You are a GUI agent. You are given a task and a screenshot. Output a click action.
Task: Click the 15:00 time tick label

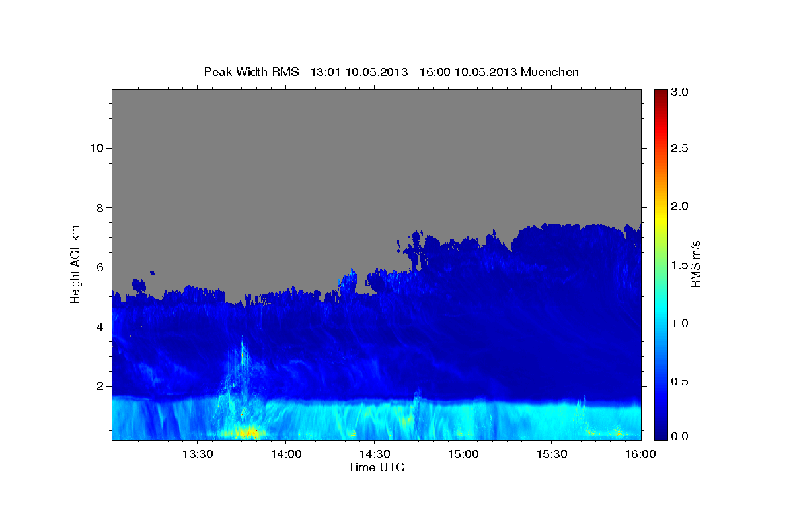(463, 454)
